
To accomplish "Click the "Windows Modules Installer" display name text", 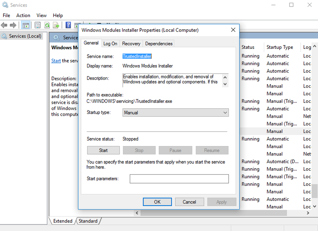I will coord(148,66).
